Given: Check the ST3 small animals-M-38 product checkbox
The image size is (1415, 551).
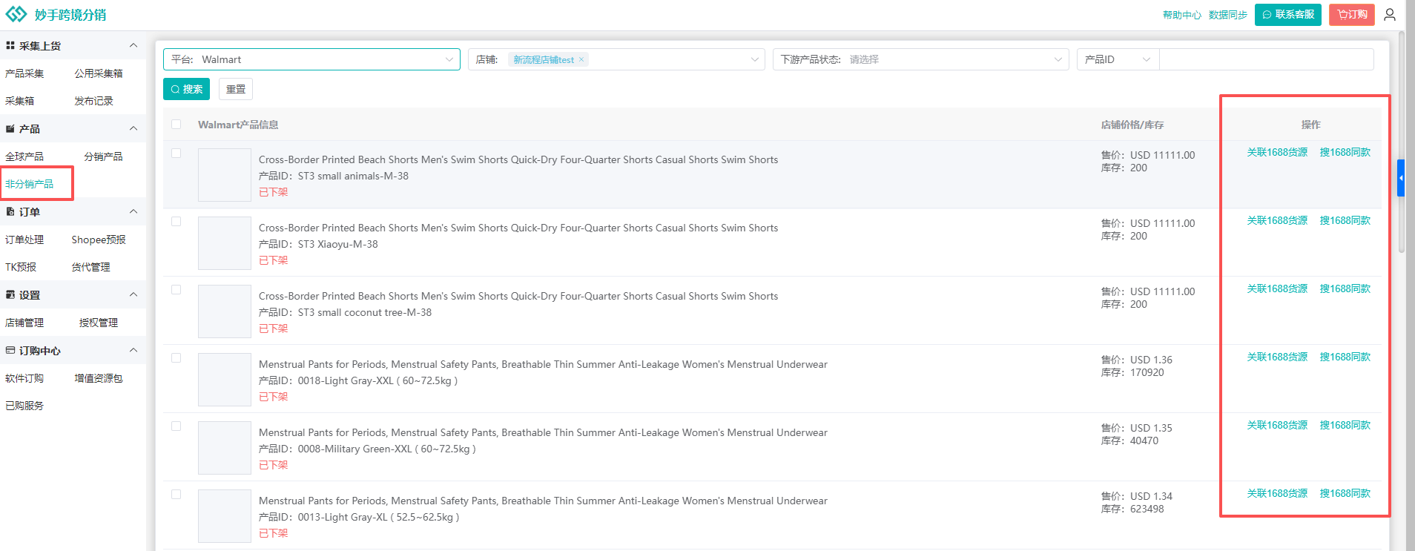Looking at the screenshot, I should pyautogui.click(x=176, y=154).
